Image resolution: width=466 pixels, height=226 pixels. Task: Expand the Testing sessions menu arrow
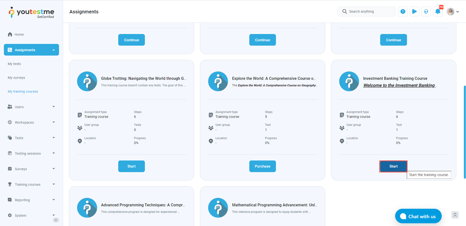click(54, 153)
